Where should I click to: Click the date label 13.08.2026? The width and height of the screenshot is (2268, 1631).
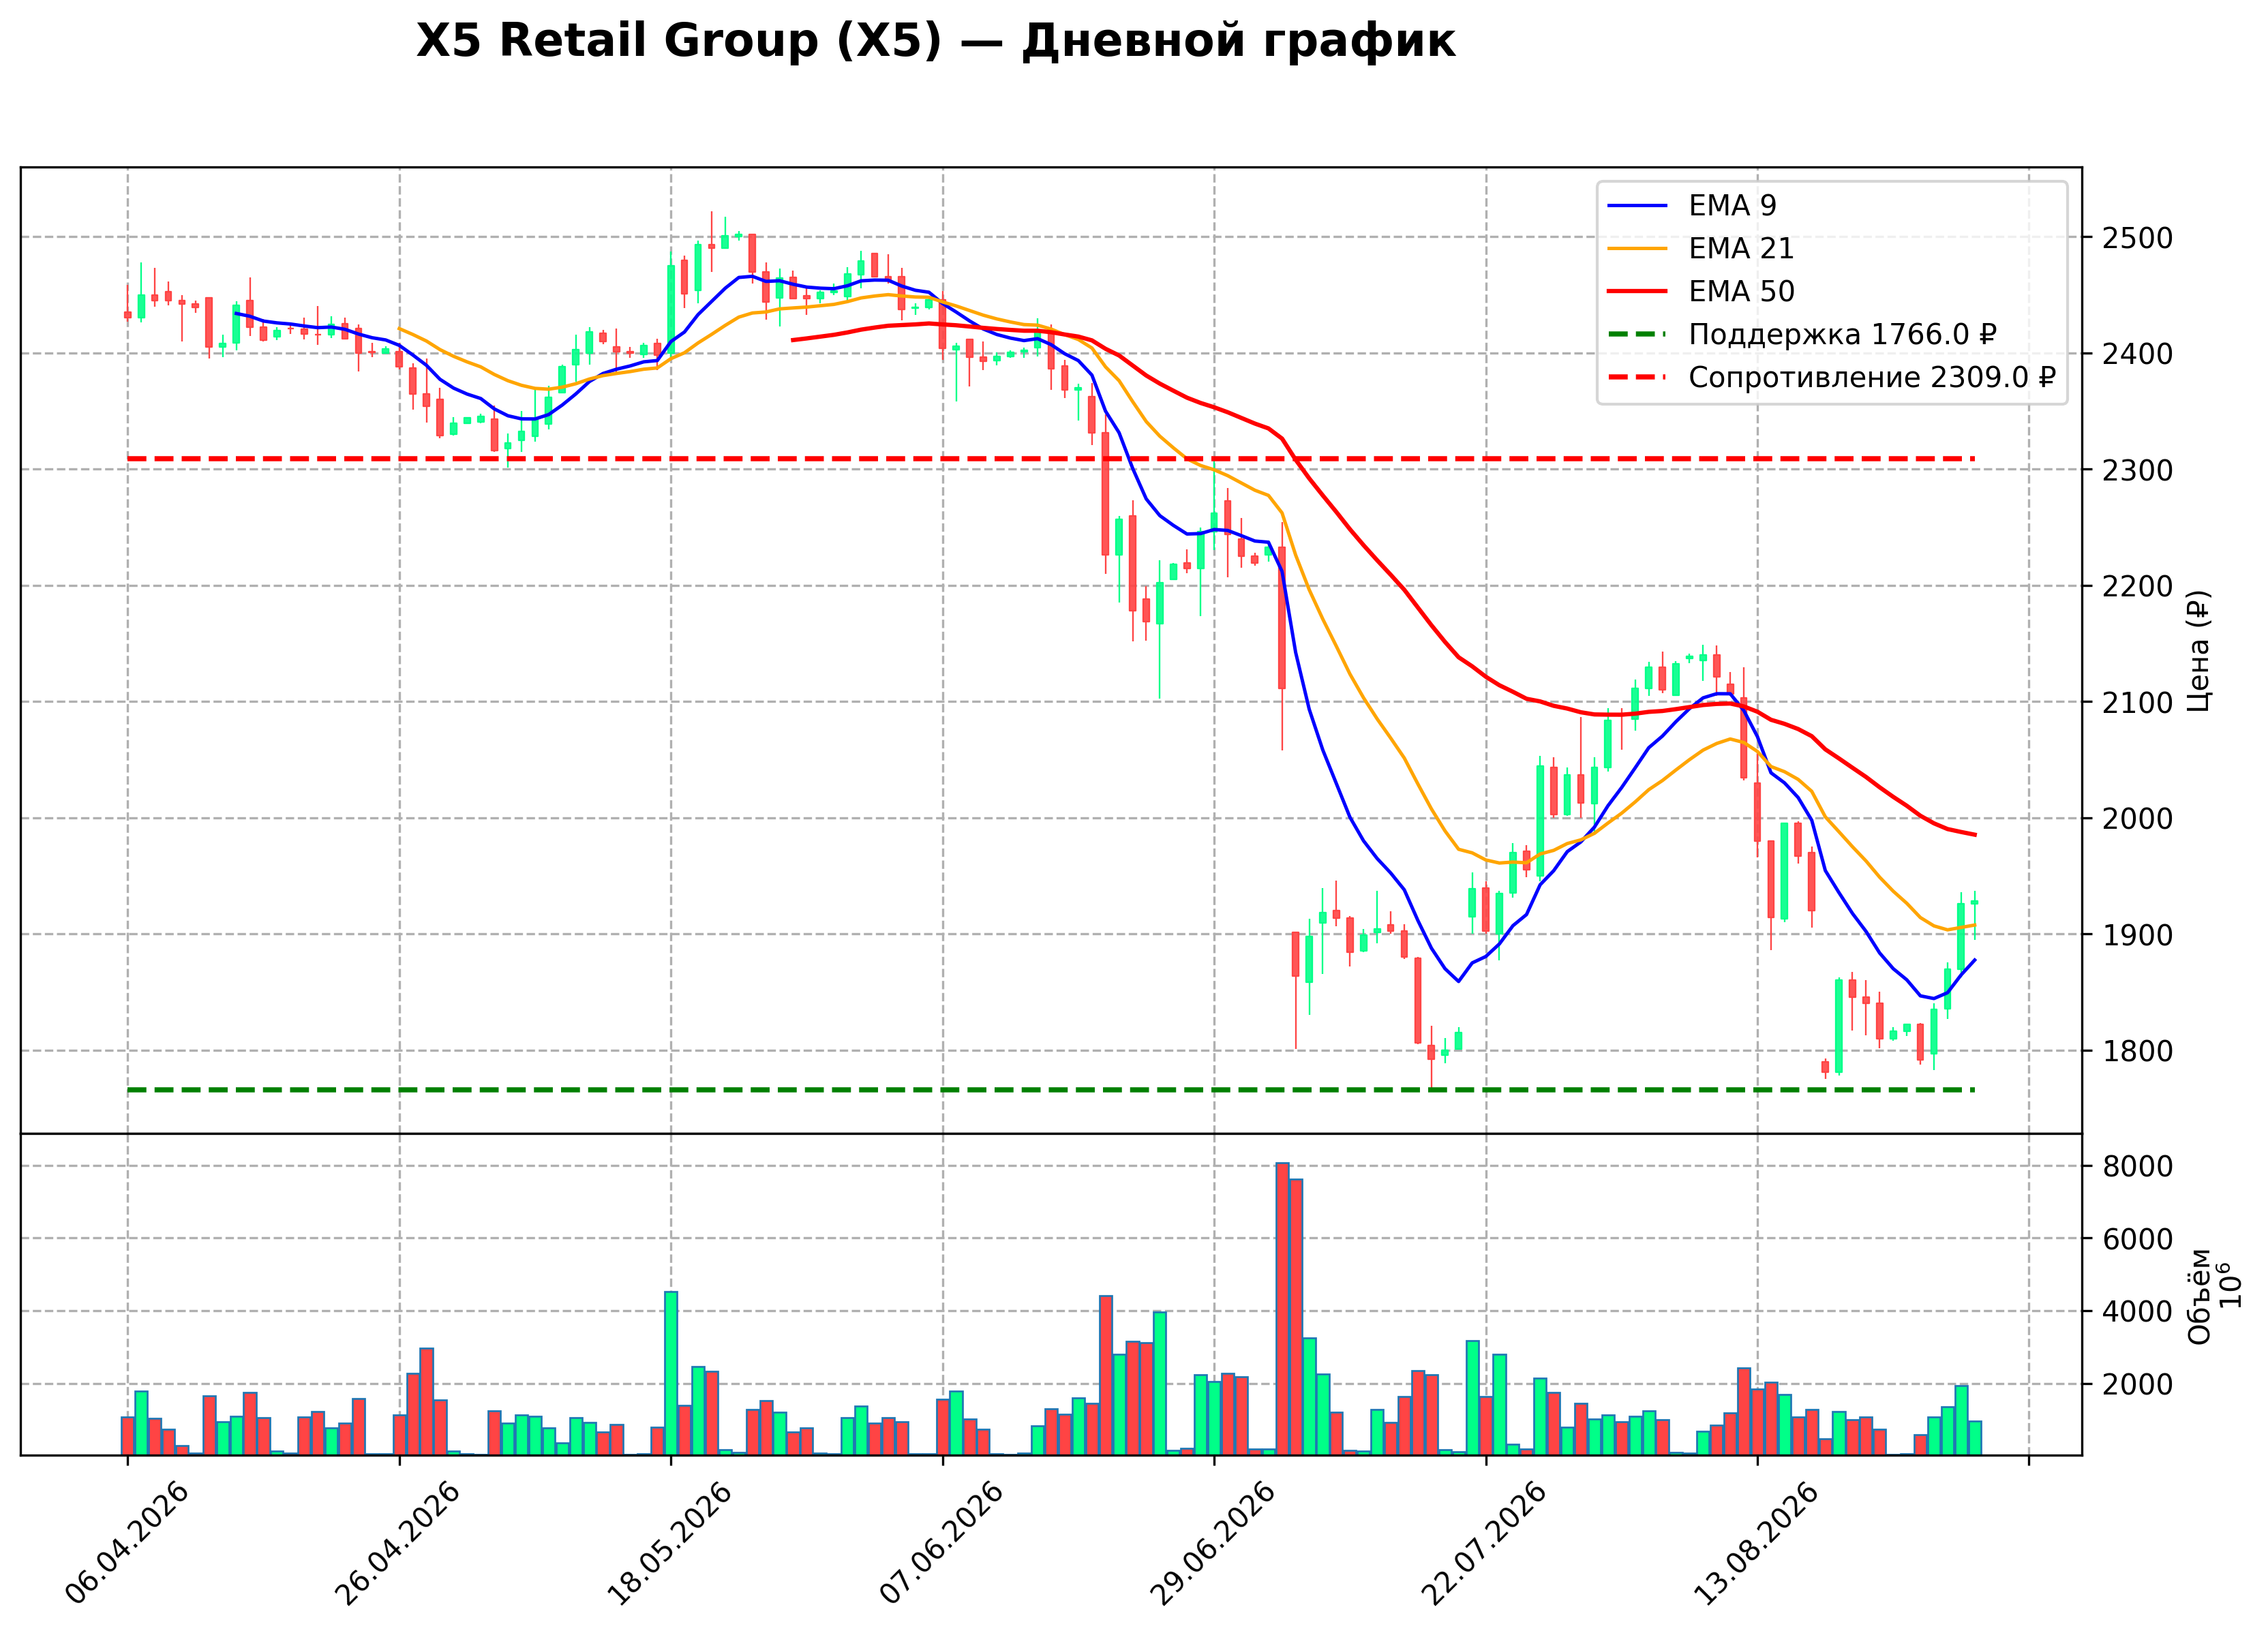pyautogui.click(x=1757, y=1543)
